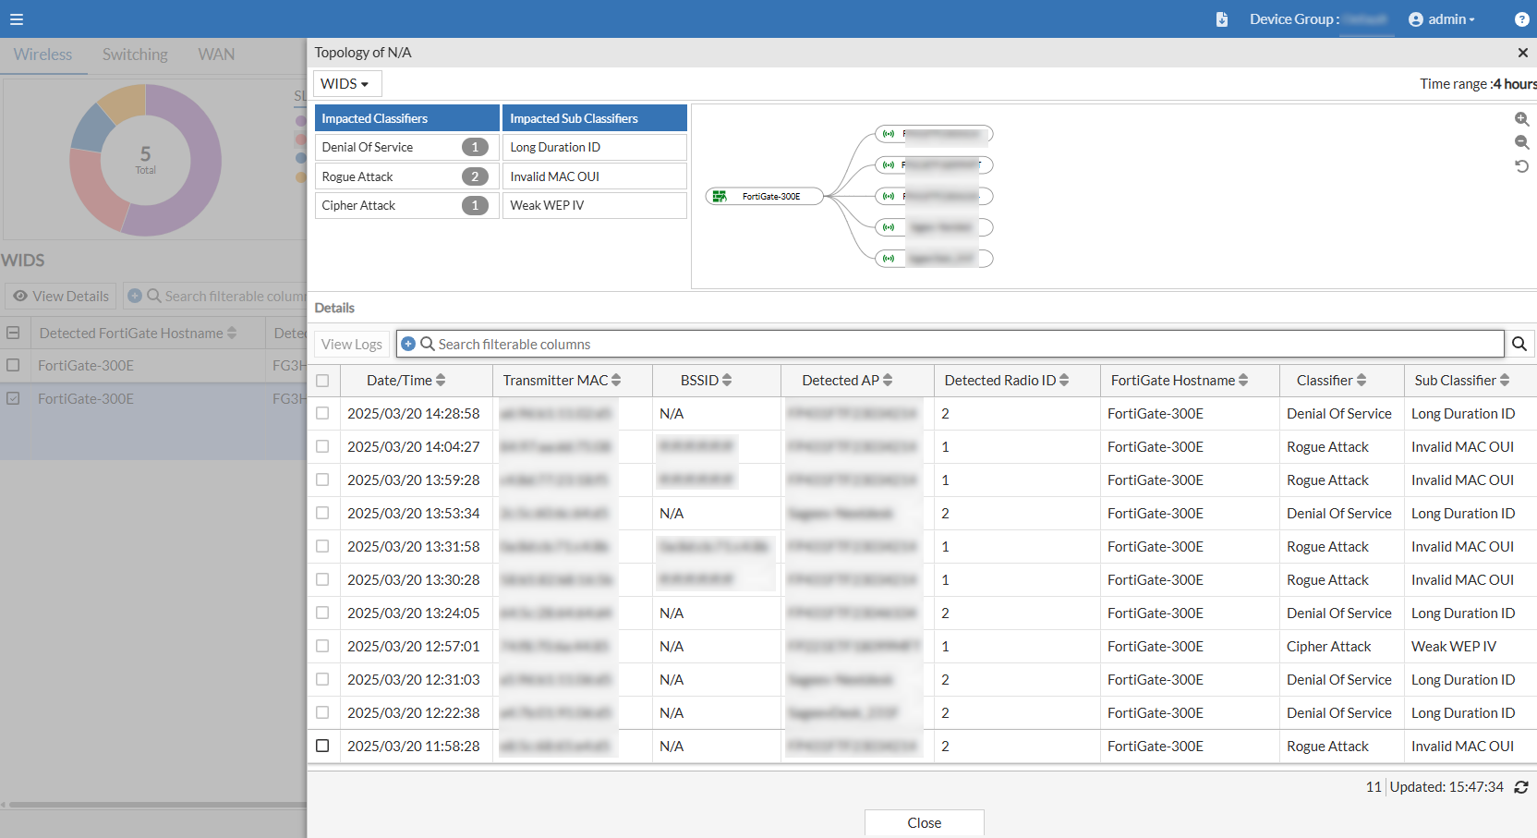Viewport: 1537px width, 838px height.
Task: Zoom out of the topology diagram
Action: coord(1521,142)
